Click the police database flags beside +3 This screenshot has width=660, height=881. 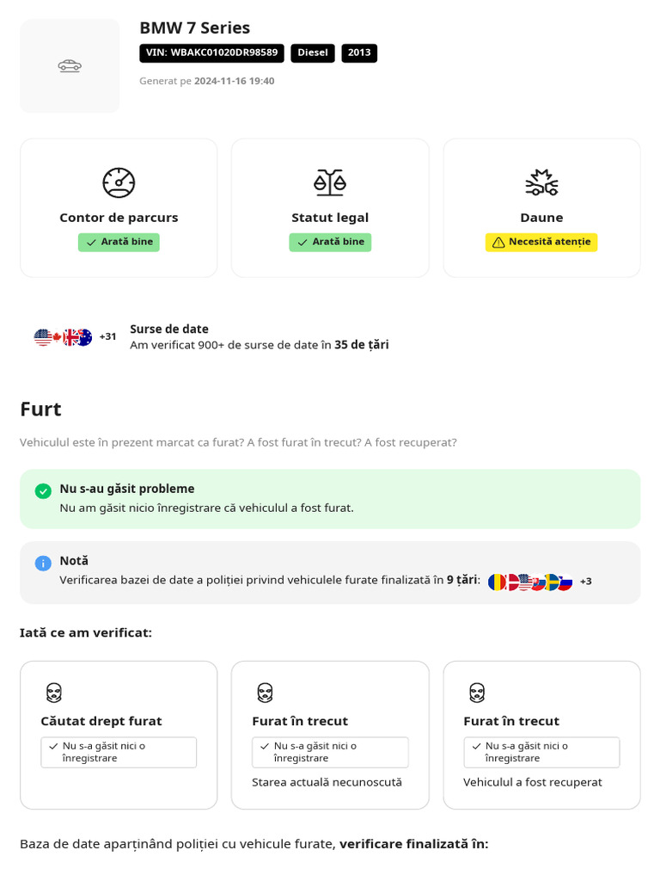pos(529,582)
